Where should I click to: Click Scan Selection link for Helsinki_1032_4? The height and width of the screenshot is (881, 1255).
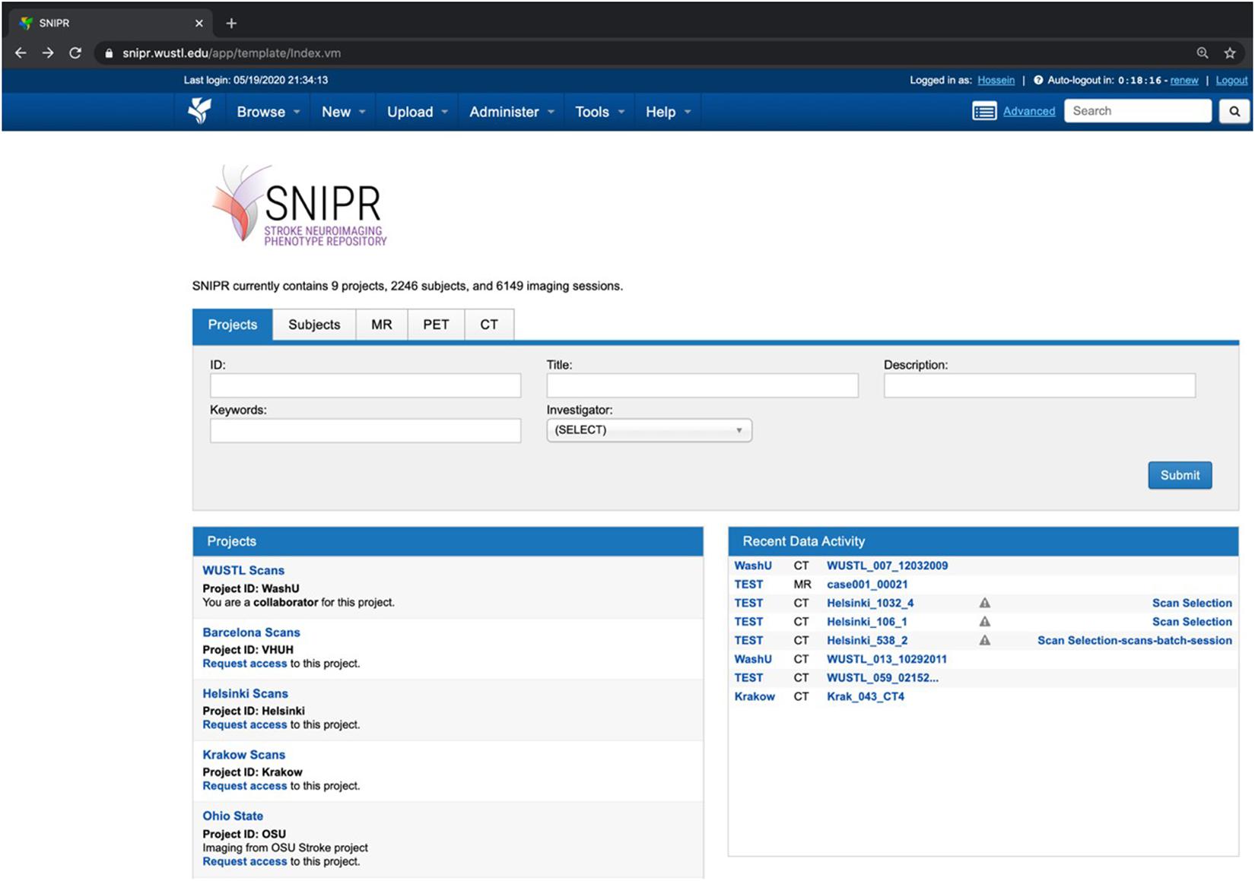point(1192,603)
